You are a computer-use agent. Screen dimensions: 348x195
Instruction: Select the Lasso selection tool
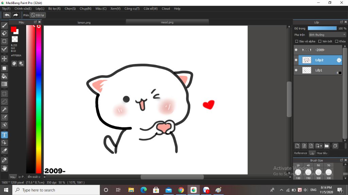coord(4,102)
